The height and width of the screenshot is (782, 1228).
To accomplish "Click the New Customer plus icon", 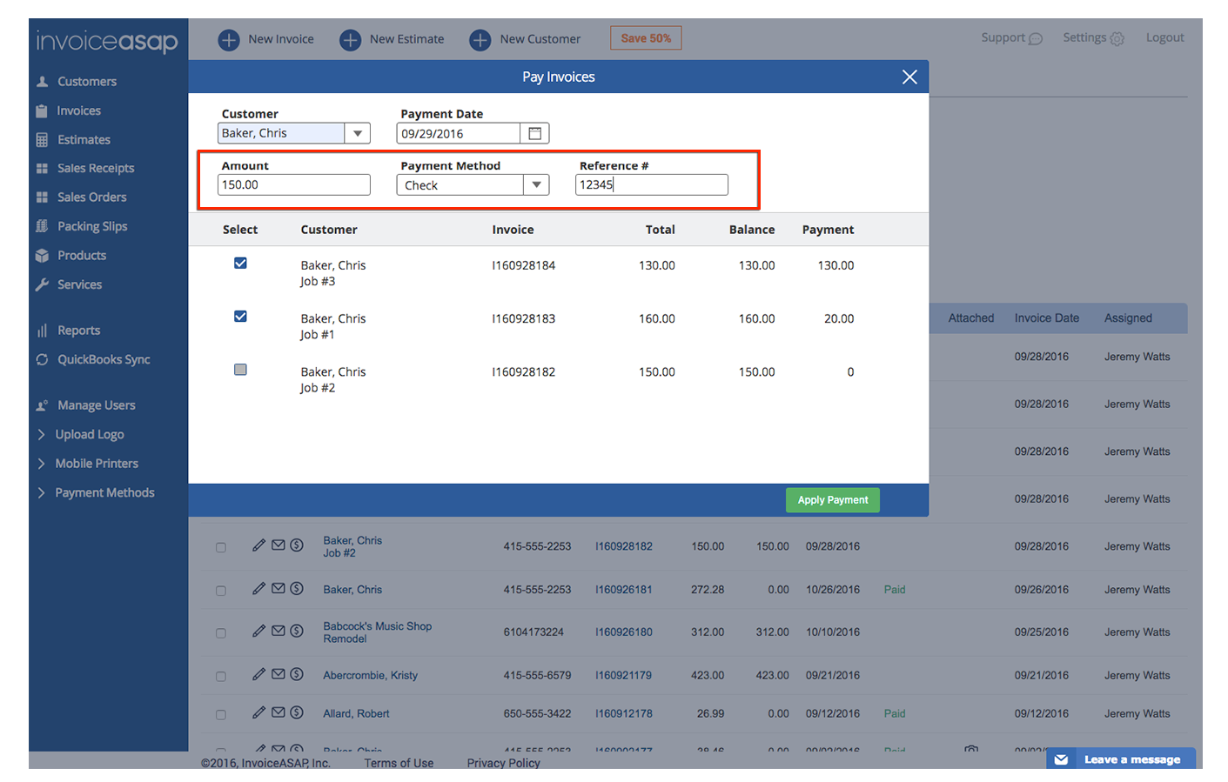I will tap(480, 40).
